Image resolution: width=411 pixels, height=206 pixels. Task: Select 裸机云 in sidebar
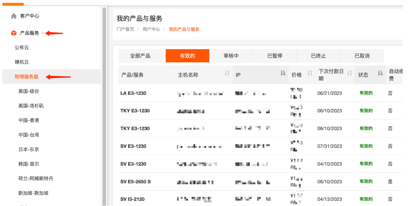22,62
